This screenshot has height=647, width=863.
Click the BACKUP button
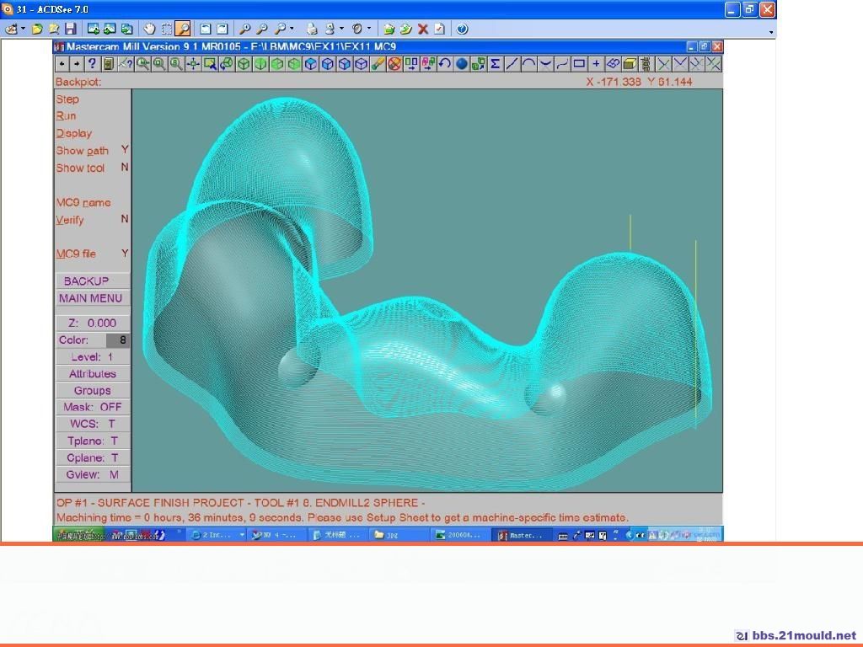click(93, 281)
